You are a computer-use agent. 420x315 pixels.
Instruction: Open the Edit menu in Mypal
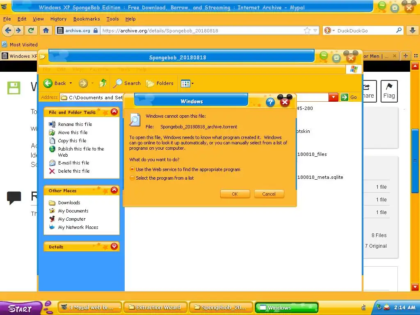click(x=22, y=19)
